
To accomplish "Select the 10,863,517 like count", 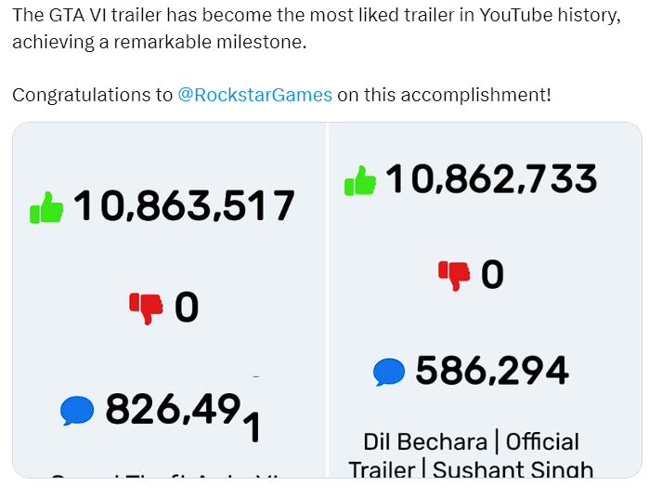I will pos(184,206).
